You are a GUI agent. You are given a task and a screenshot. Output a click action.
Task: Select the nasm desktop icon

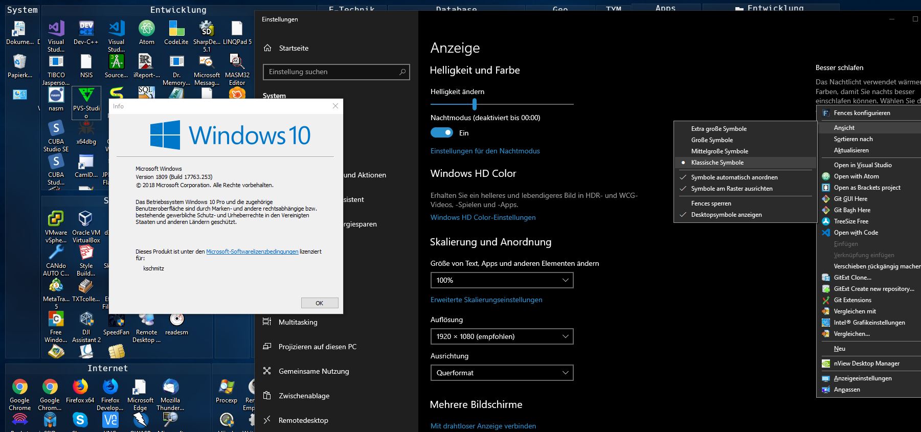click(56, 99)
